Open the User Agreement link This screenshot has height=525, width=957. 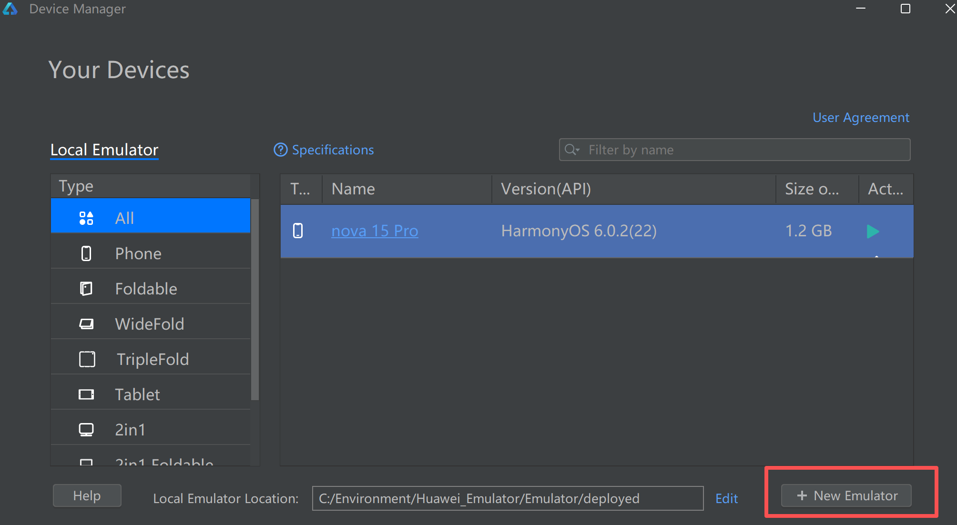861,118
